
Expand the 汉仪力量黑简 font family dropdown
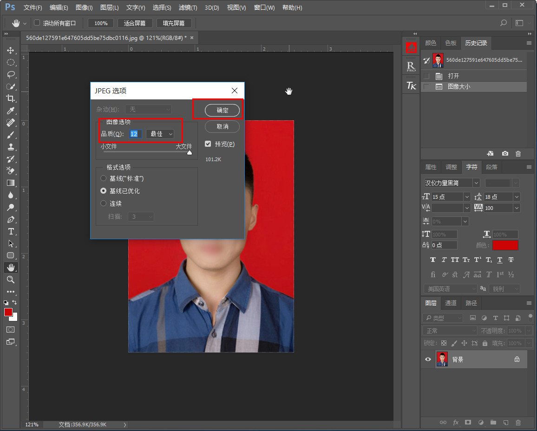point(476,183)
